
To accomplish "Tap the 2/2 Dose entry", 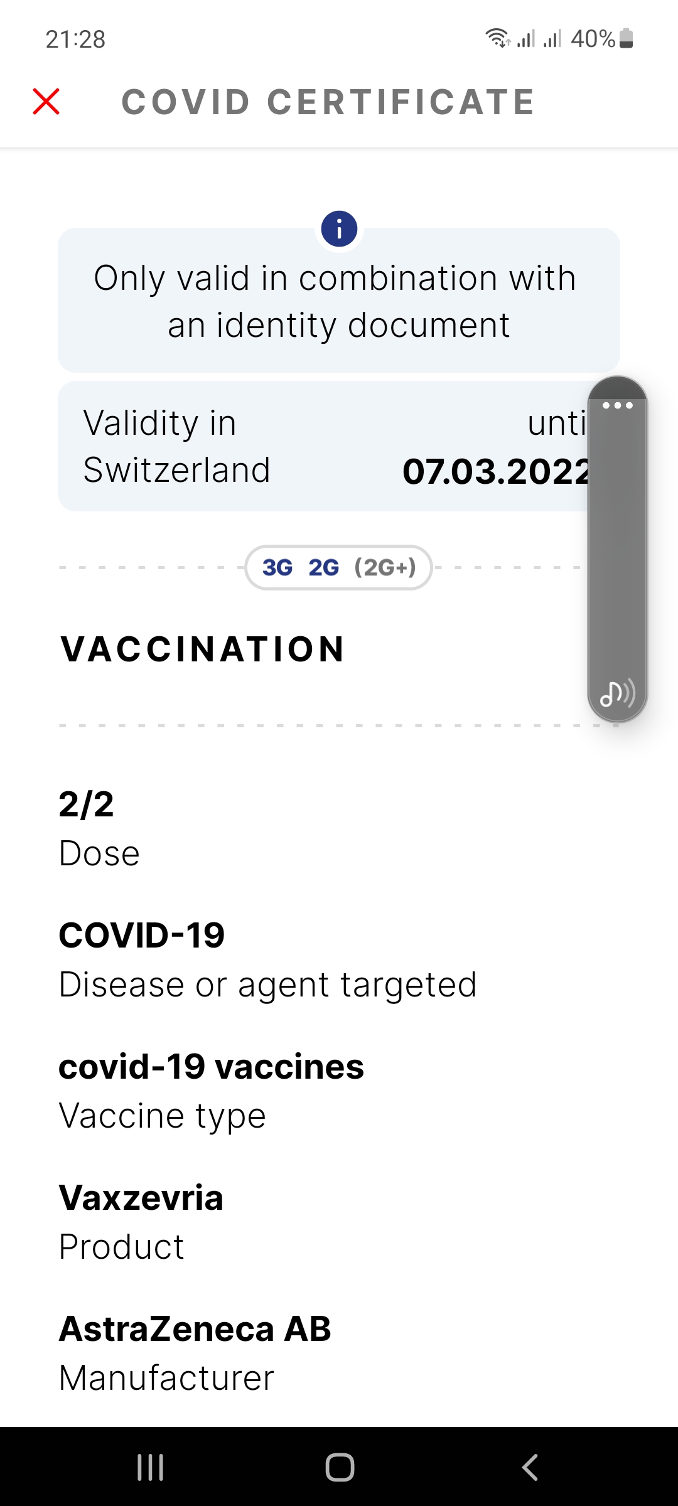I will pos(99,828).
